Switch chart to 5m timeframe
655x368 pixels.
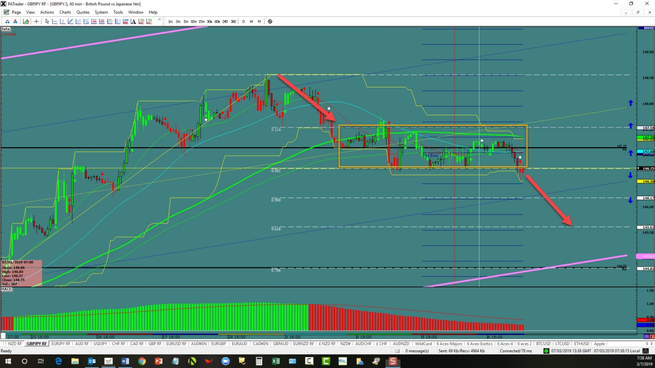tap(186, 21)
